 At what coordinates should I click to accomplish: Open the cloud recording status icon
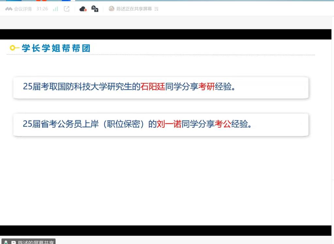click(x=83, y=9)
